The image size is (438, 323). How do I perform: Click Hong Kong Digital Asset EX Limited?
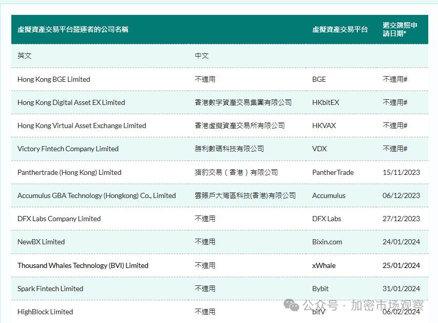point(71,102)
